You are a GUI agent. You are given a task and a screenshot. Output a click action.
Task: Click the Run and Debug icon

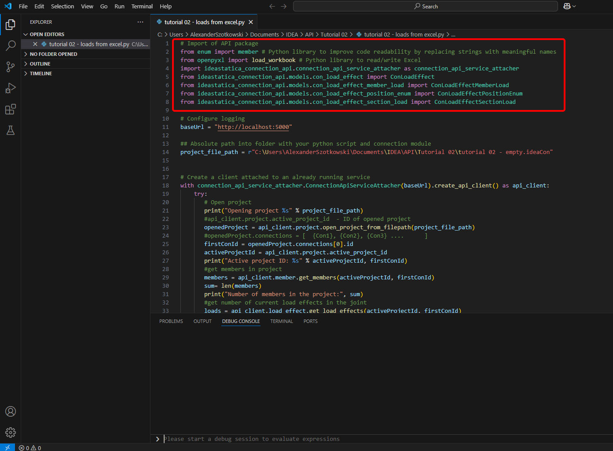[10, 88]
